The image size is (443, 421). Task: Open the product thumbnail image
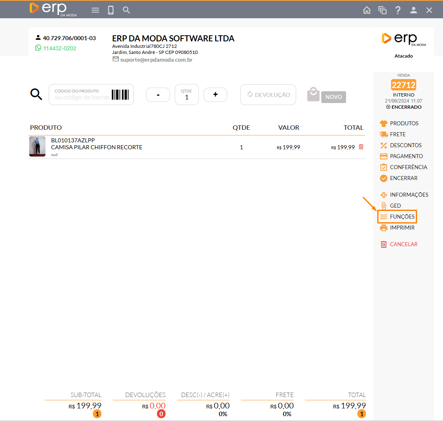pos(37,146)
